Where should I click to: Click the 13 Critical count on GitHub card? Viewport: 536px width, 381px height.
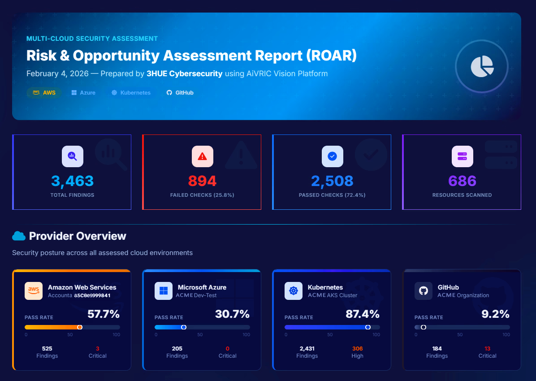pyautogui.click(x=487, y=348)
